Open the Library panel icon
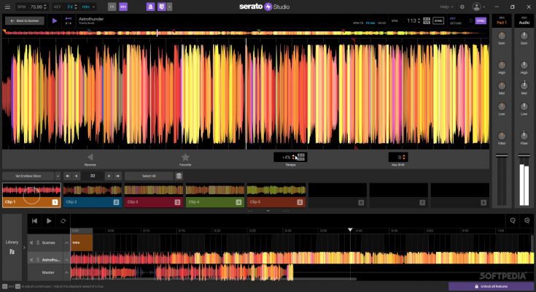 click(12, 253)
